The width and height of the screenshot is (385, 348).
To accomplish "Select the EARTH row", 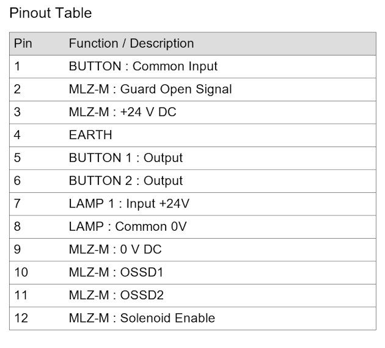I will (193, 135).
